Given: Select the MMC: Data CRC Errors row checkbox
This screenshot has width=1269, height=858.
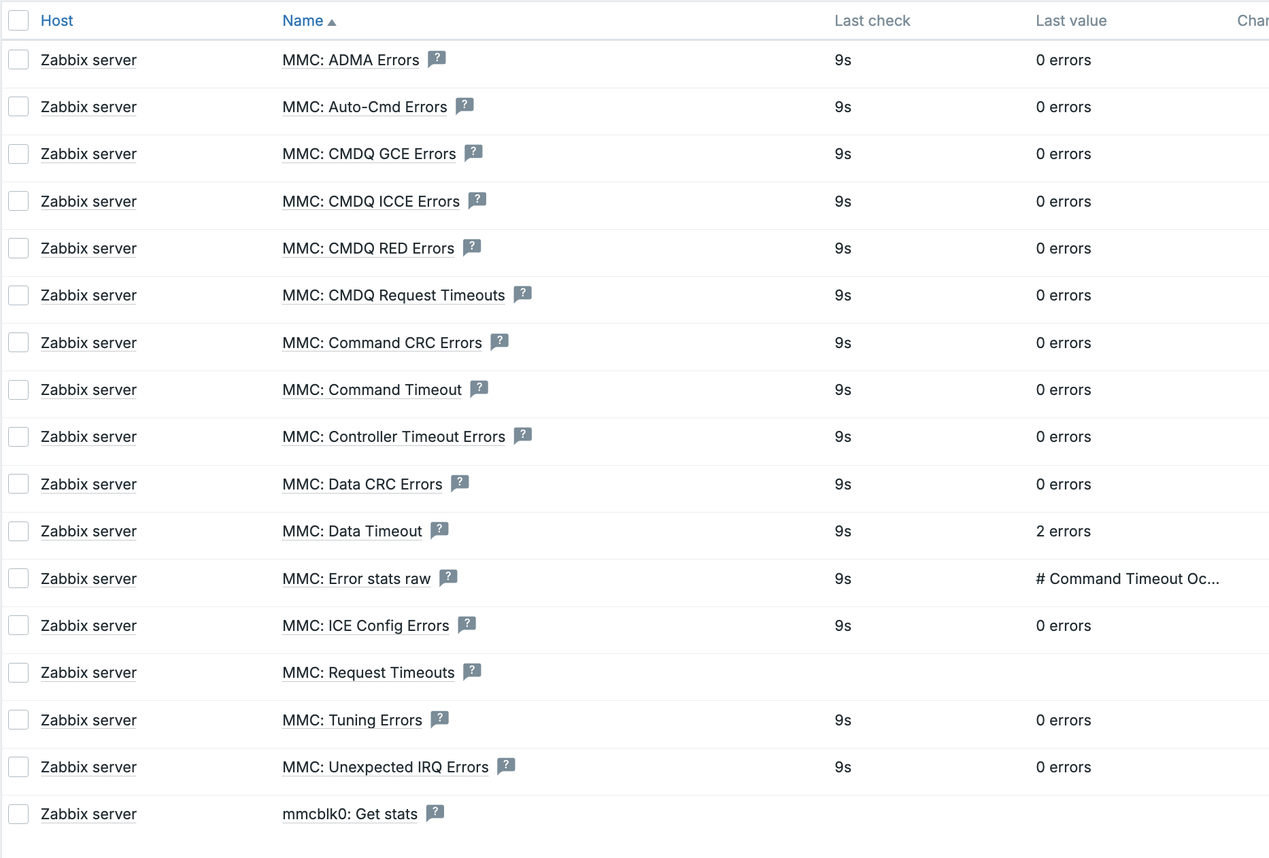Looking at the screenshot, I should coord(18,484).
